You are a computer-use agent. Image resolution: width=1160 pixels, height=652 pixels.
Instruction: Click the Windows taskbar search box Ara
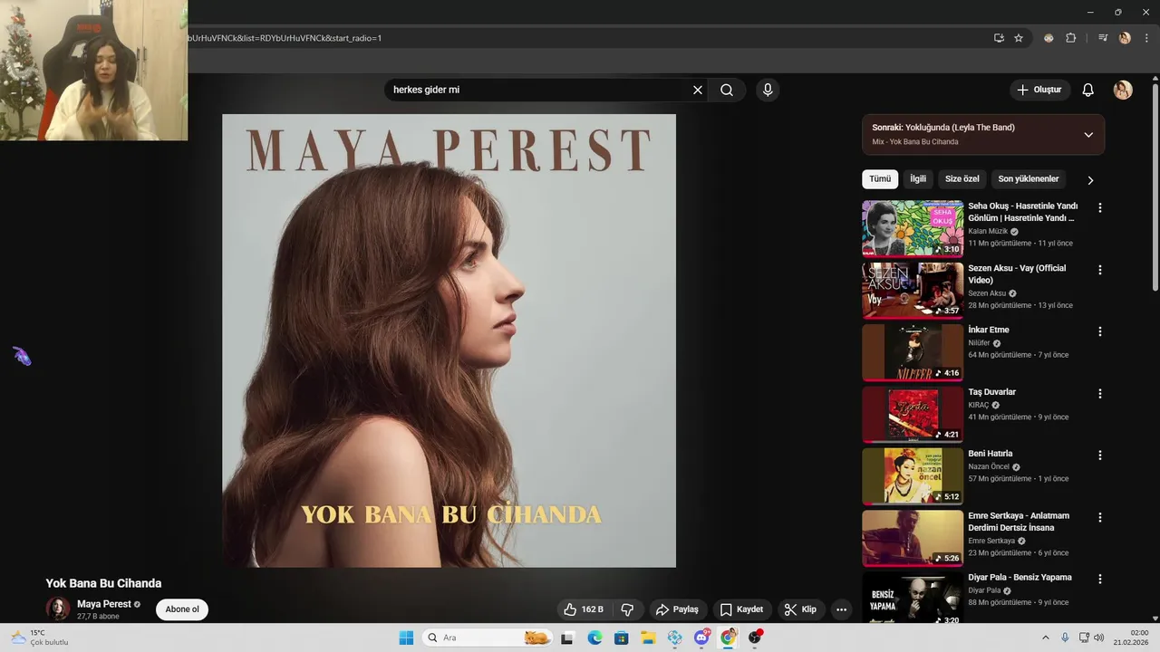pos(487,638)
